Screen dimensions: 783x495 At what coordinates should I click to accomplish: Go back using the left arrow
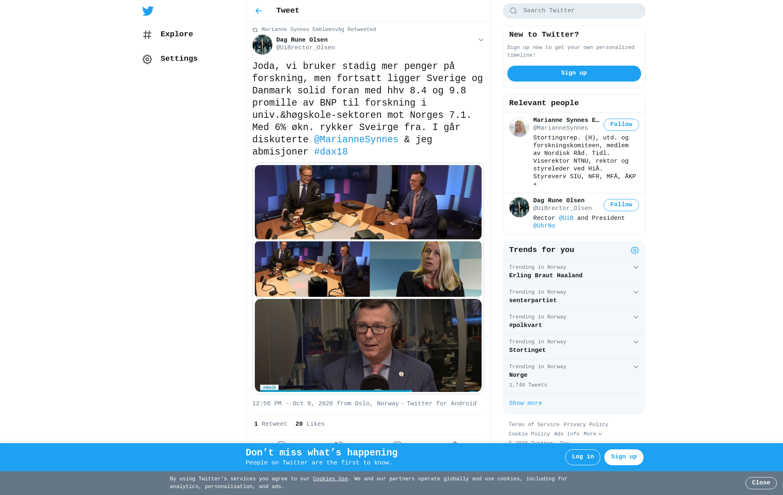(x=259, y=11)
